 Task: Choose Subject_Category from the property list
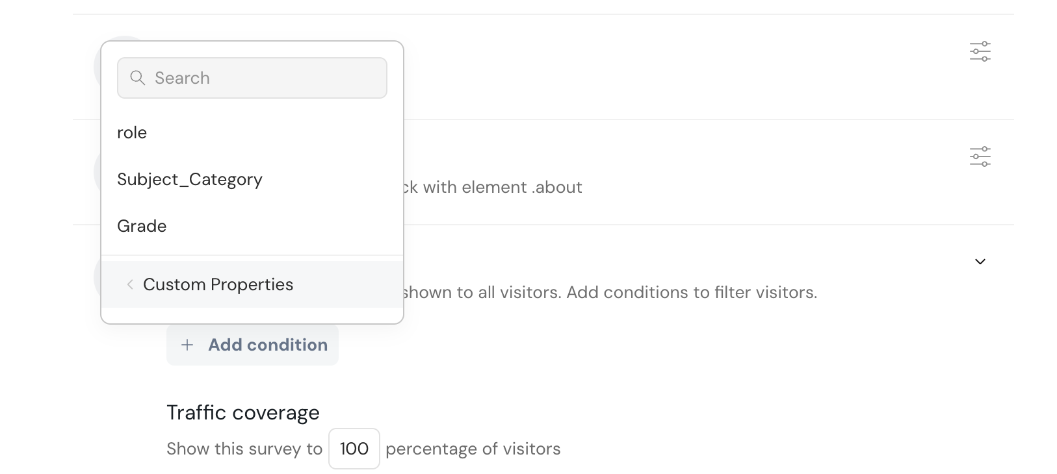[189, 180]
